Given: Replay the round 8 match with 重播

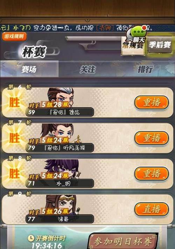Looking at the screenshot, I should click(152, 174).
